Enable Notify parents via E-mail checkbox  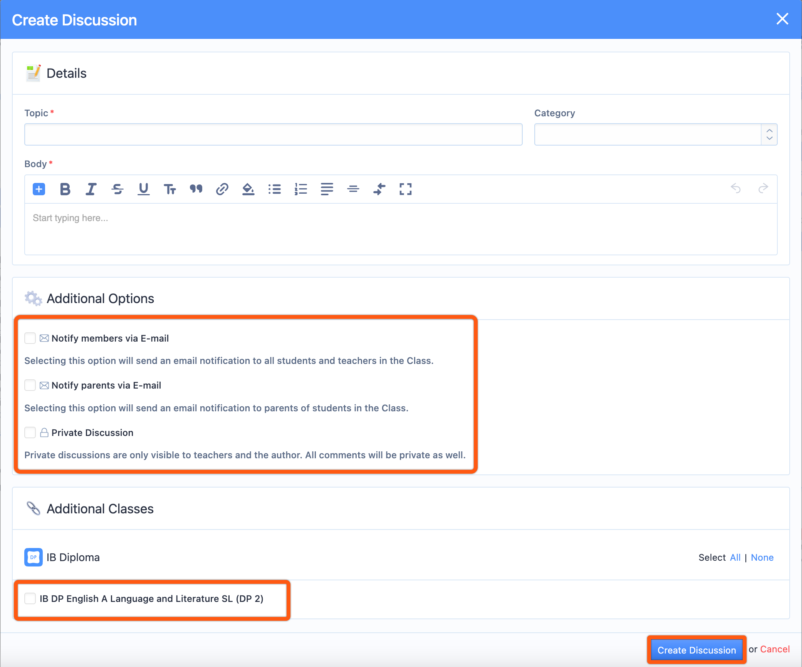30,385
